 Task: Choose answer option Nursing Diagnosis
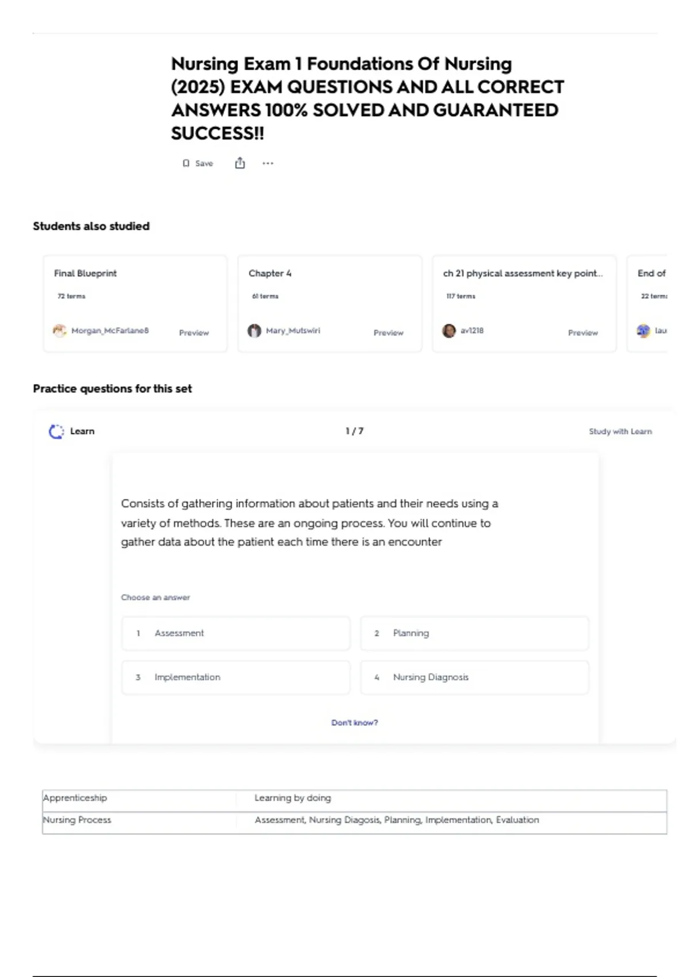pyautogui.click(x=474, y=678)
